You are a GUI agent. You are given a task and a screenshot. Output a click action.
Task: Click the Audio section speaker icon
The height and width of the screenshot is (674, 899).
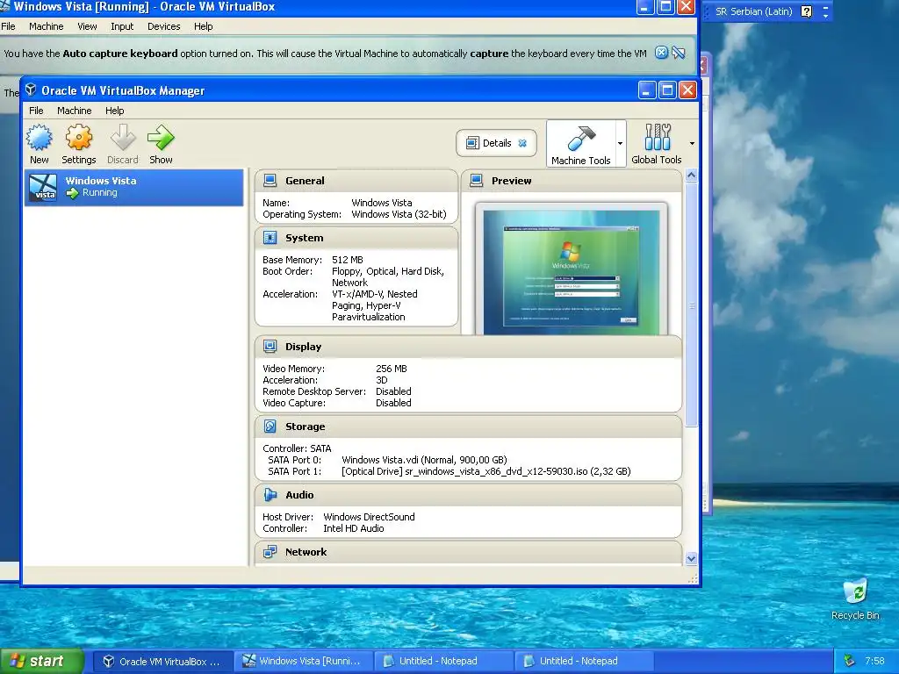click(270, 494)
